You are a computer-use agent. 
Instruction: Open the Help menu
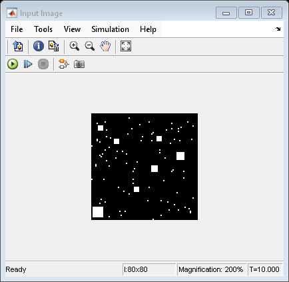(x=148, y=29)
